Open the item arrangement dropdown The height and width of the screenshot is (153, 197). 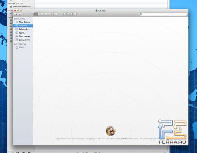pyautogui.click(x=54, y=14)
